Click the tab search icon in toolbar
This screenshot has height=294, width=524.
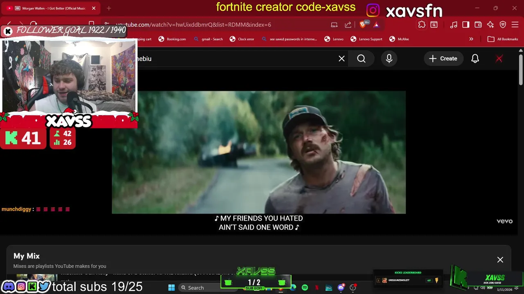pos(434,24)
